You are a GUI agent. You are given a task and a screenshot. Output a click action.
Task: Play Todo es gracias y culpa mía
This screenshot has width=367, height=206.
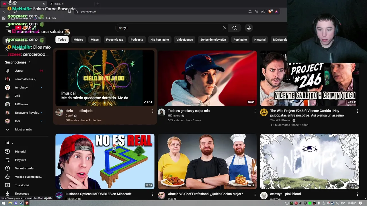click(x=207, y=78)
